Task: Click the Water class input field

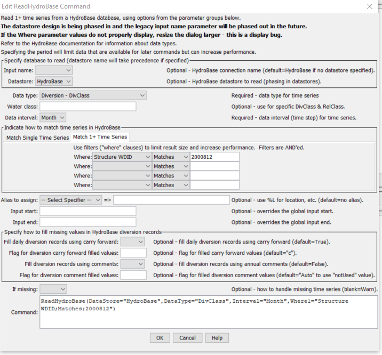Action: 87,106
